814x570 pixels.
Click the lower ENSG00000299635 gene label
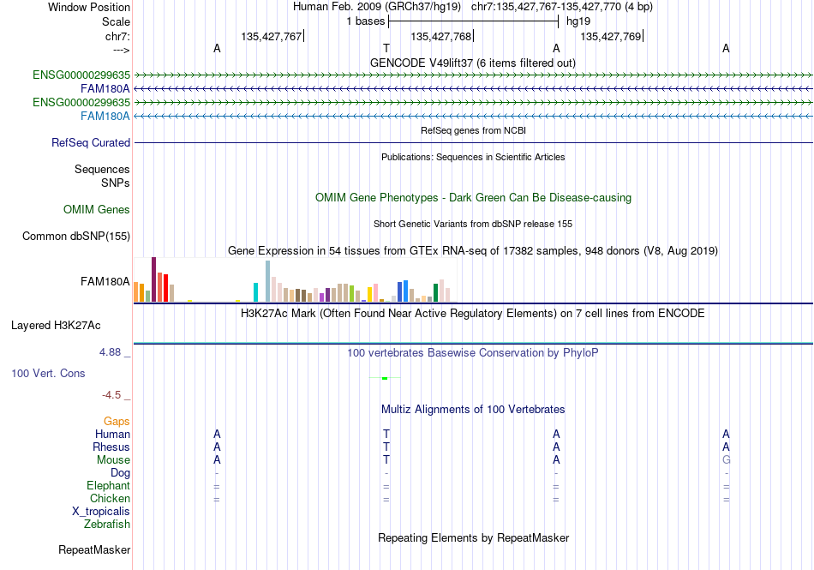click(81, 102)
